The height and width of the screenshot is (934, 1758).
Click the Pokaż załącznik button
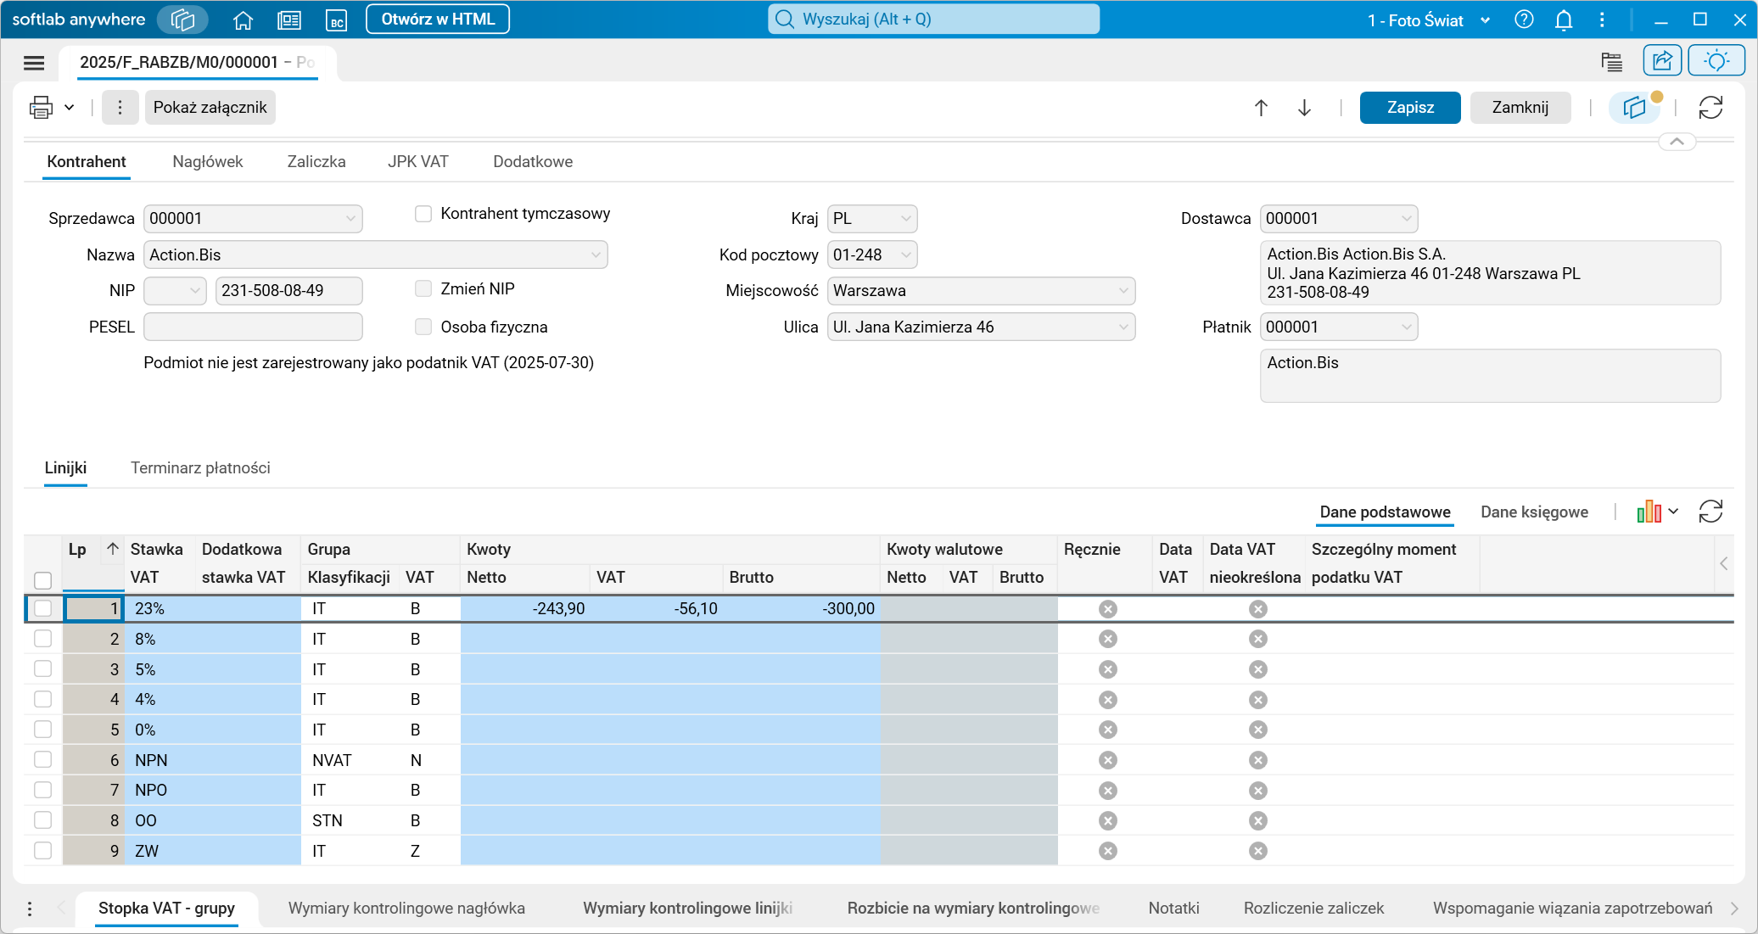pyautogui.click(x=210, y=108)
